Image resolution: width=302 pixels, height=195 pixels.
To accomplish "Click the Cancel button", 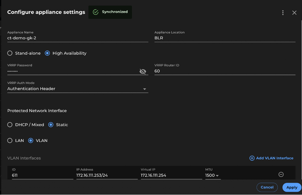I will (267, 187).
